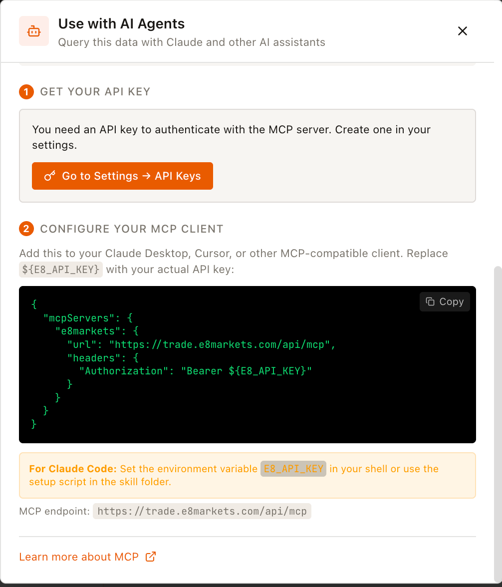Click the external link arrow icon

tap(151, 557)
